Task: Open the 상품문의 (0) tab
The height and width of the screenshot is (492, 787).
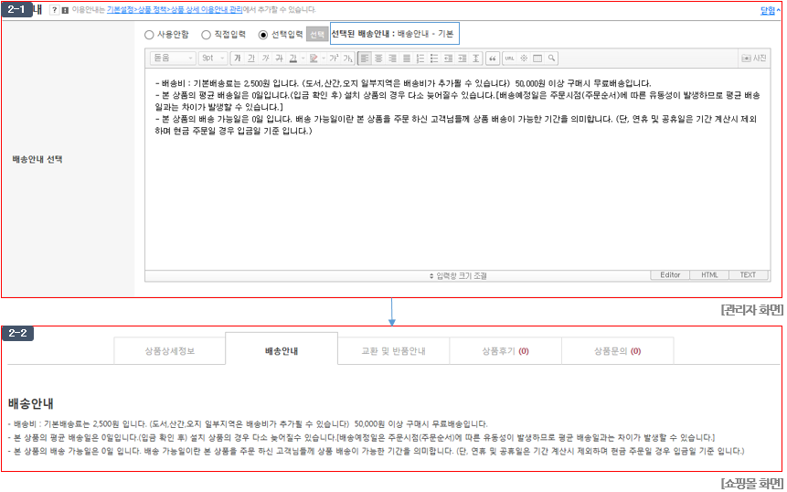Action: [x=617, y=351]
